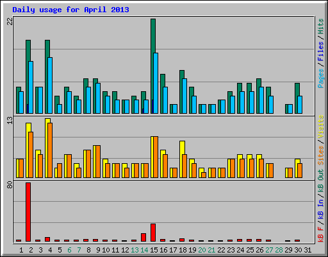Viewport: 328px width, 257px height.
Task: Click the yellow visits bar for day 29
Action: click(286, 173)
